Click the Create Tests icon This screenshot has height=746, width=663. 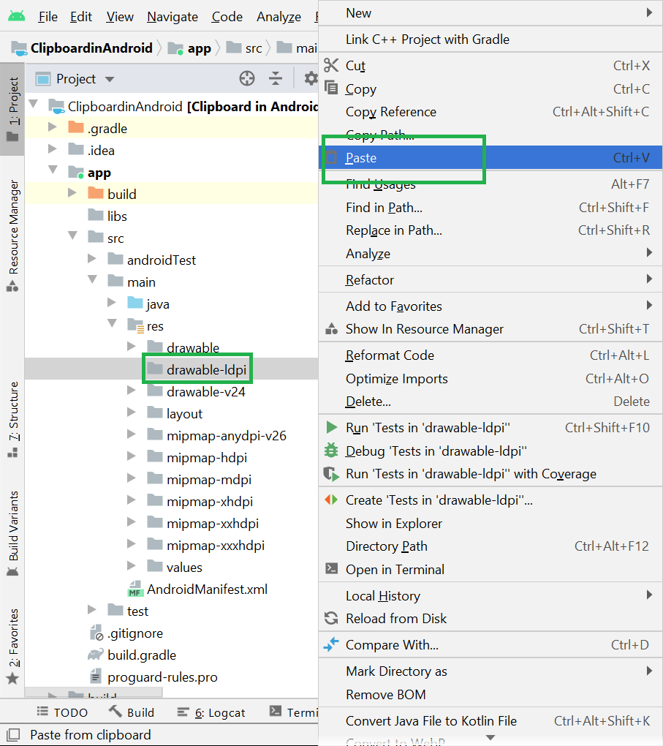[331, 500]
